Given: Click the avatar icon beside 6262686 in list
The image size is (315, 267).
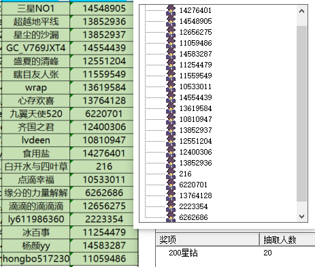Looking at the screenshot, I should 171,217.
